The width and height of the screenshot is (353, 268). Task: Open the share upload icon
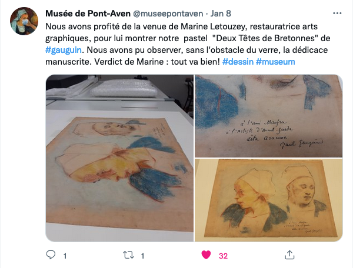point(289,255)
